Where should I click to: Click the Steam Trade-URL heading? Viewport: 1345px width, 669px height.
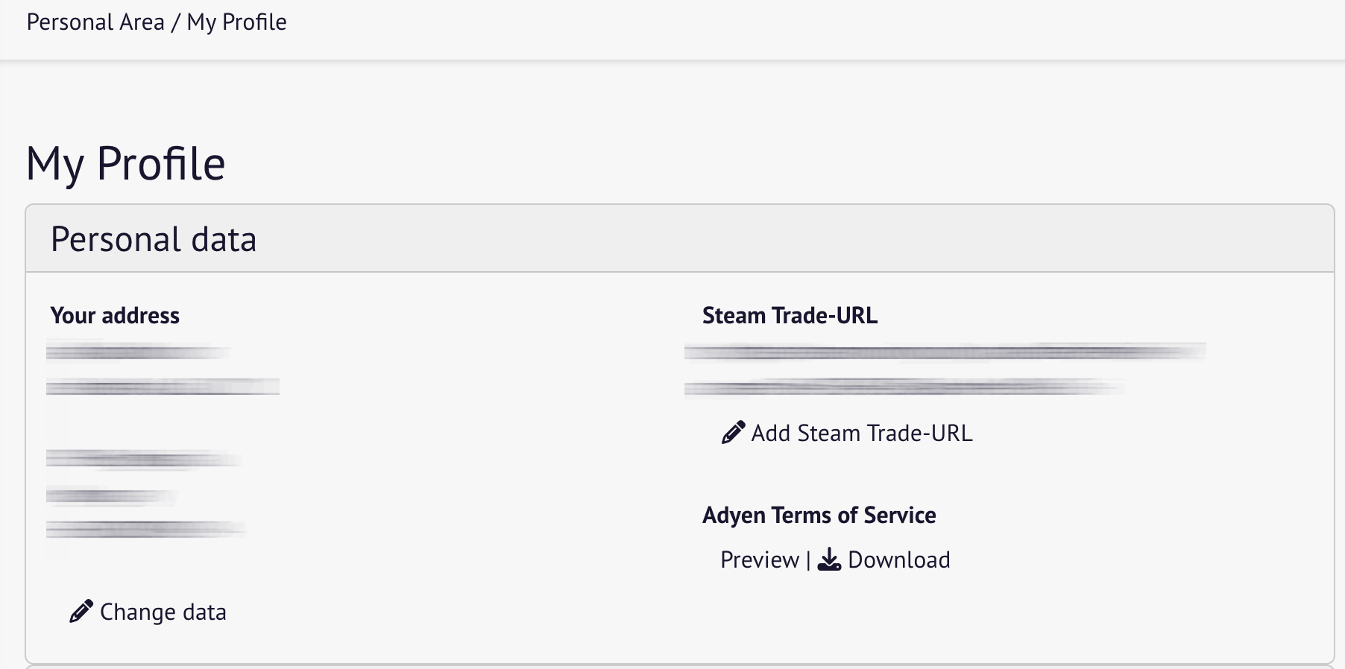click(x=790, y=315)
